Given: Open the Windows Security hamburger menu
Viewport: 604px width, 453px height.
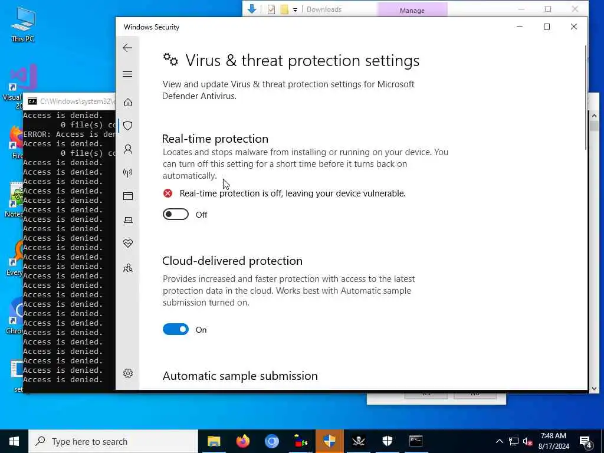Looking at the screenshot, I should [127, 74].
